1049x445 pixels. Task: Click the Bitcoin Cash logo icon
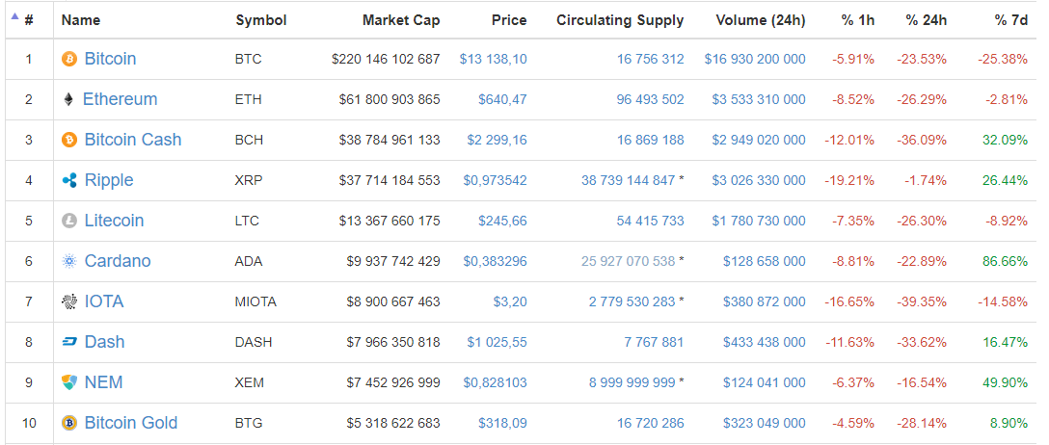[x=69, y=140]
